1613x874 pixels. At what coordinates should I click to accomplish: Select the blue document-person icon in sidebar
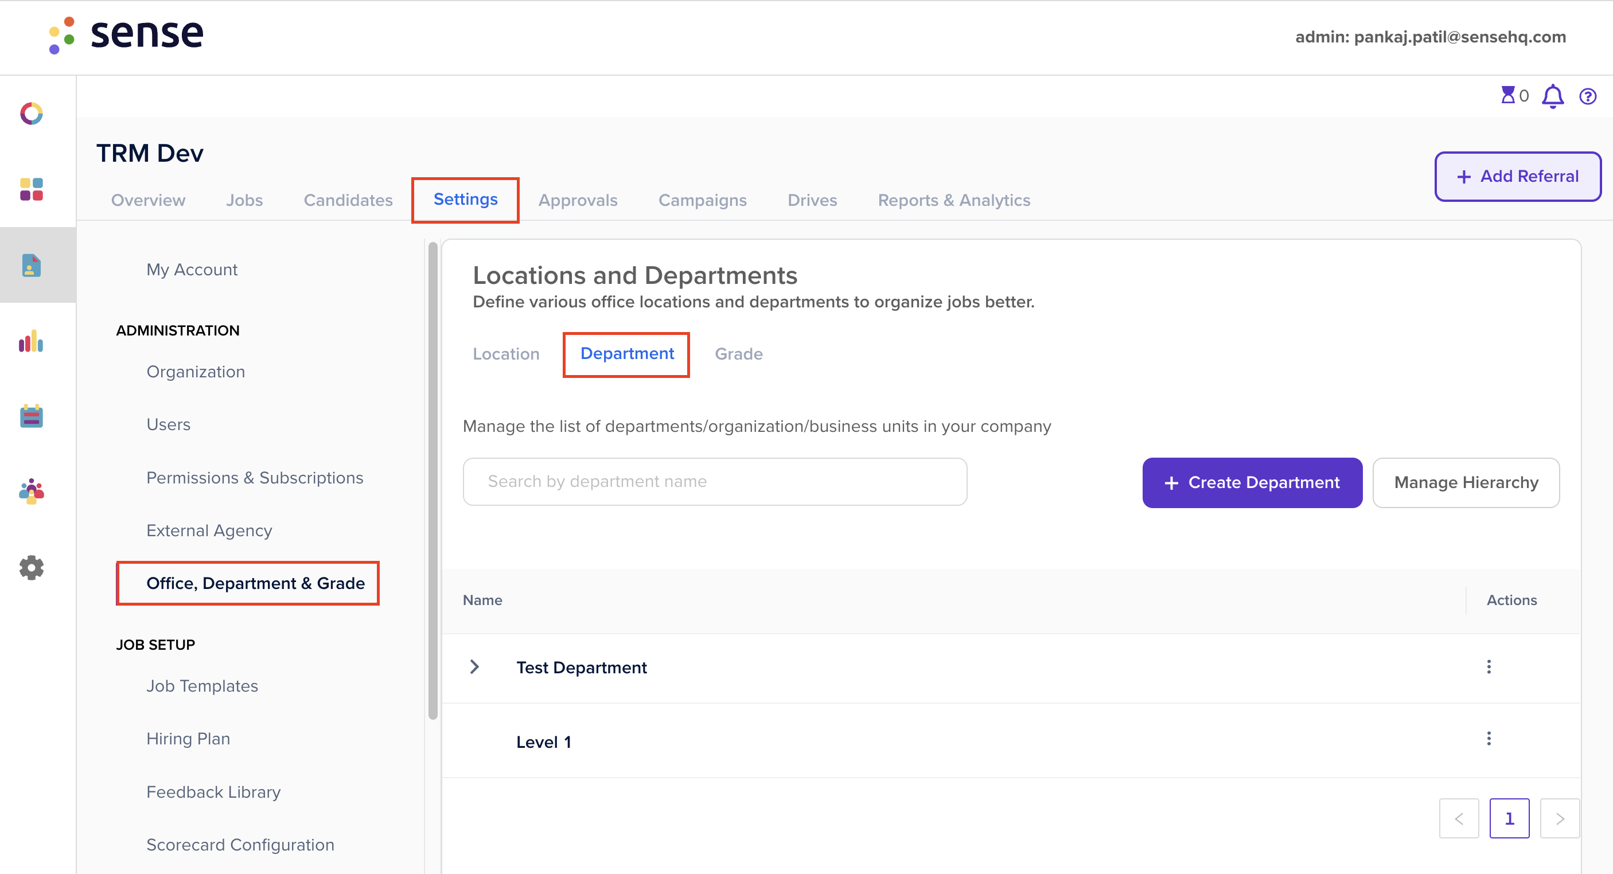[32, 266]
